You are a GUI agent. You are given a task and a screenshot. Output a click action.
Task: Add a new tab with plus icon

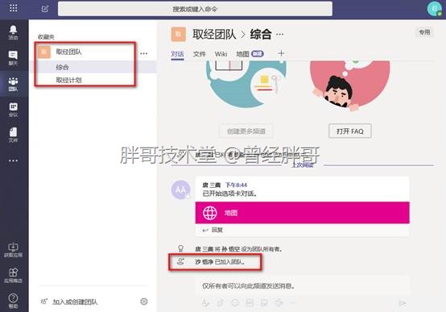tap(281, 53)
